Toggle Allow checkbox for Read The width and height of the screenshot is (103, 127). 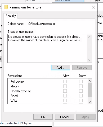click(x=65, y=96)
